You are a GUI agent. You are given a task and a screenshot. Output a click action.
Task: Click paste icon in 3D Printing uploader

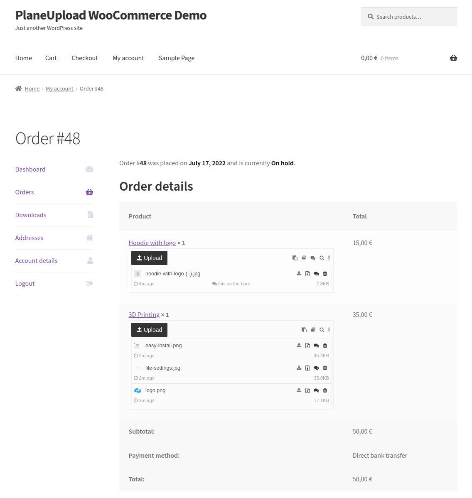[304, 330]
